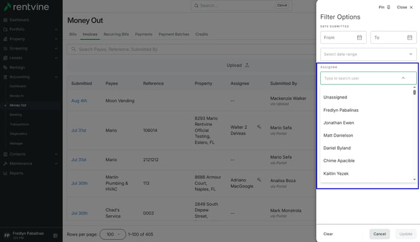Switch to the Credits tab

(202, 34)
